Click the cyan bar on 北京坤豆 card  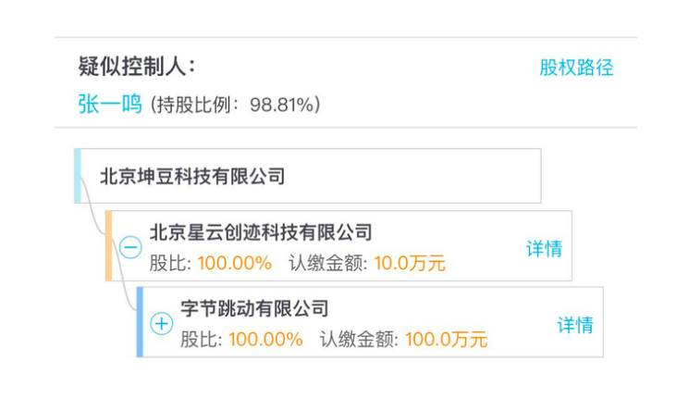pyautogui.click(x=78, y=176)
